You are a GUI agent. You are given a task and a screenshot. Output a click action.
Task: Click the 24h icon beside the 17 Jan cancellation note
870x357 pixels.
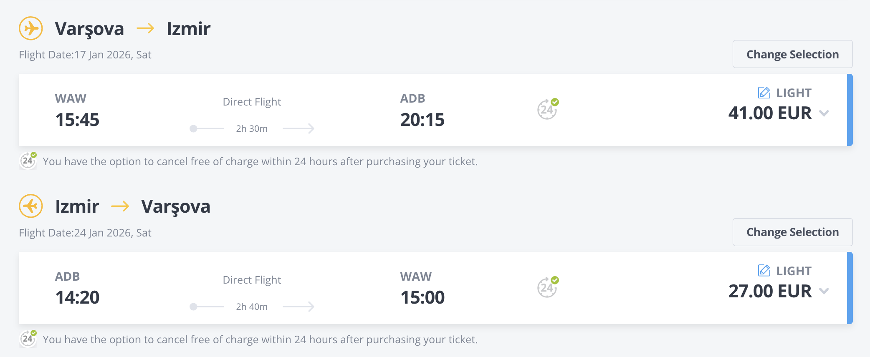pos(28,161)
